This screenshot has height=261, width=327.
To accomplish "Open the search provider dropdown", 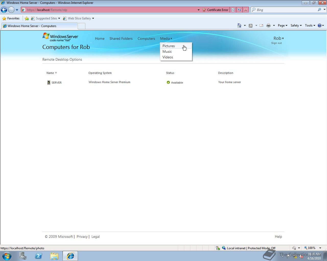I will (325, 10).
